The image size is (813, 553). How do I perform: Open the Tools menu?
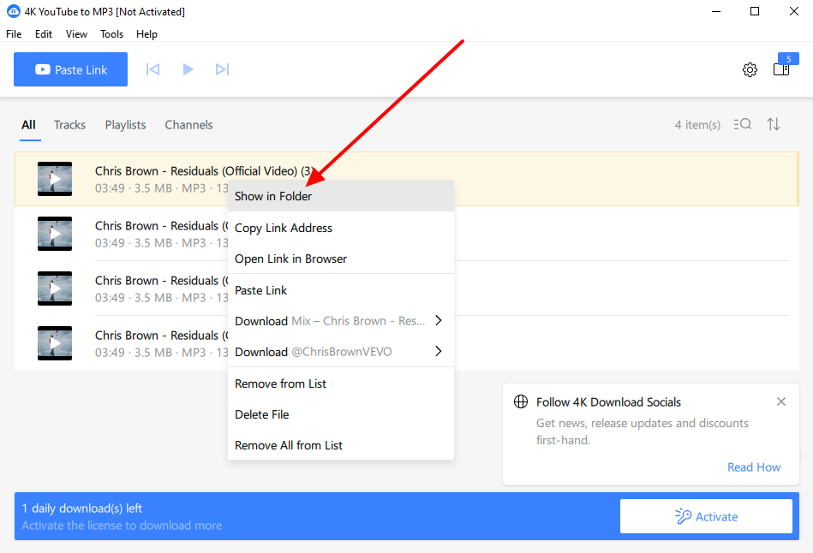point(111,34)
